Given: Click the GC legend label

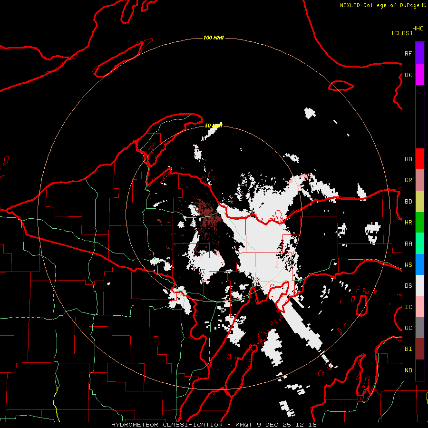Looking at the screenshot, I should coord(408,328).
